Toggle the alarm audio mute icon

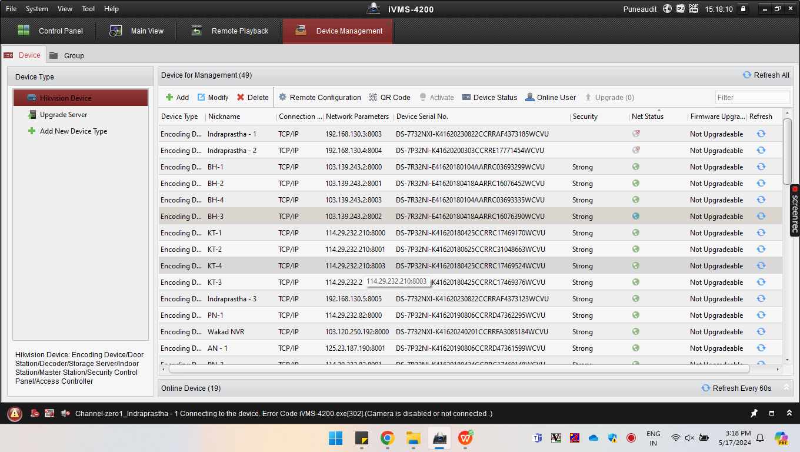(x=65, y=414)
